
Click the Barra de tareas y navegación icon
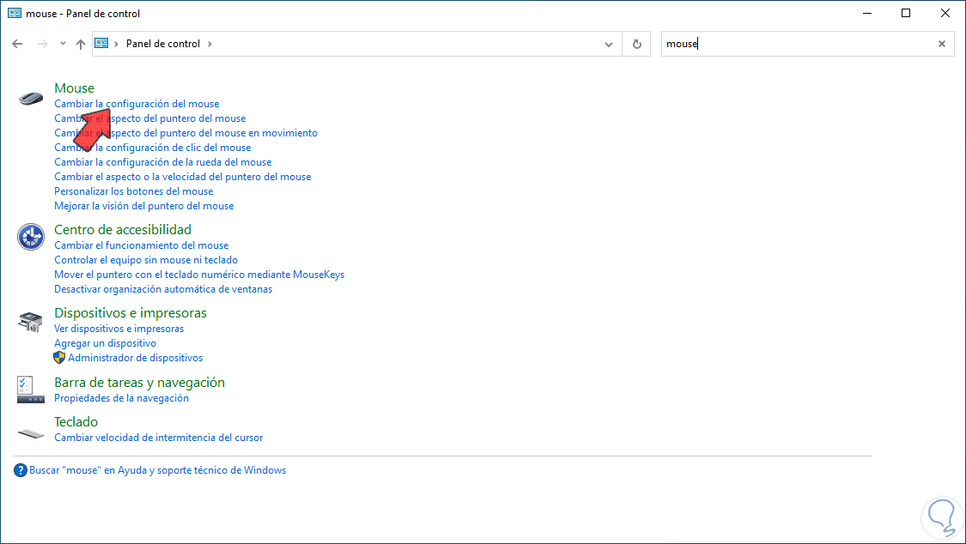[x=31, y=389]
